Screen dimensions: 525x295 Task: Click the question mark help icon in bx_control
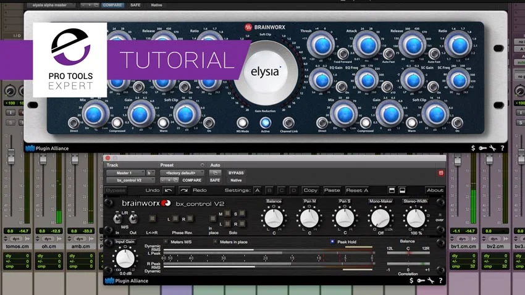(x=440, y=281)
